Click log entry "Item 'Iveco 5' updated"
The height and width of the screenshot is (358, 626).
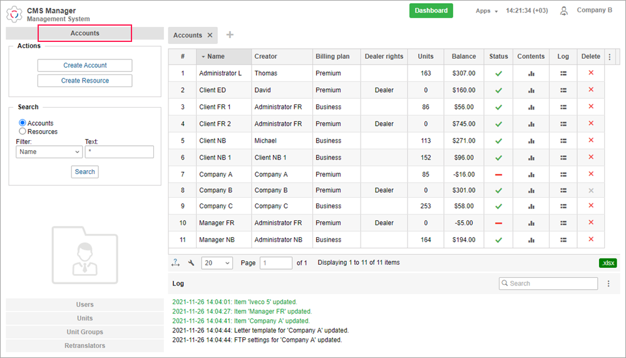click(x=235, y=302)
